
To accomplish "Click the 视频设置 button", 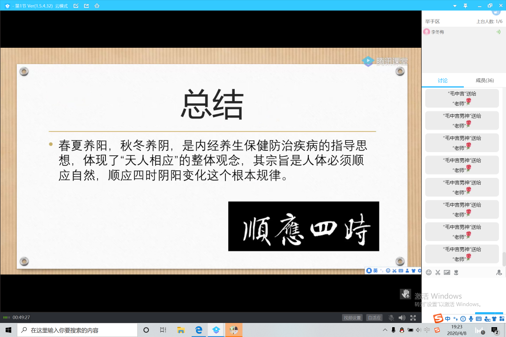I will point(352,318).
